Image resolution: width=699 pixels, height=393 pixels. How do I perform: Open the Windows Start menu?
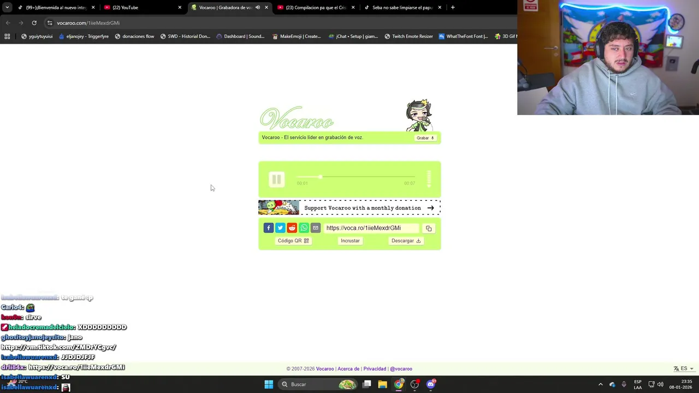coord(269,384)
